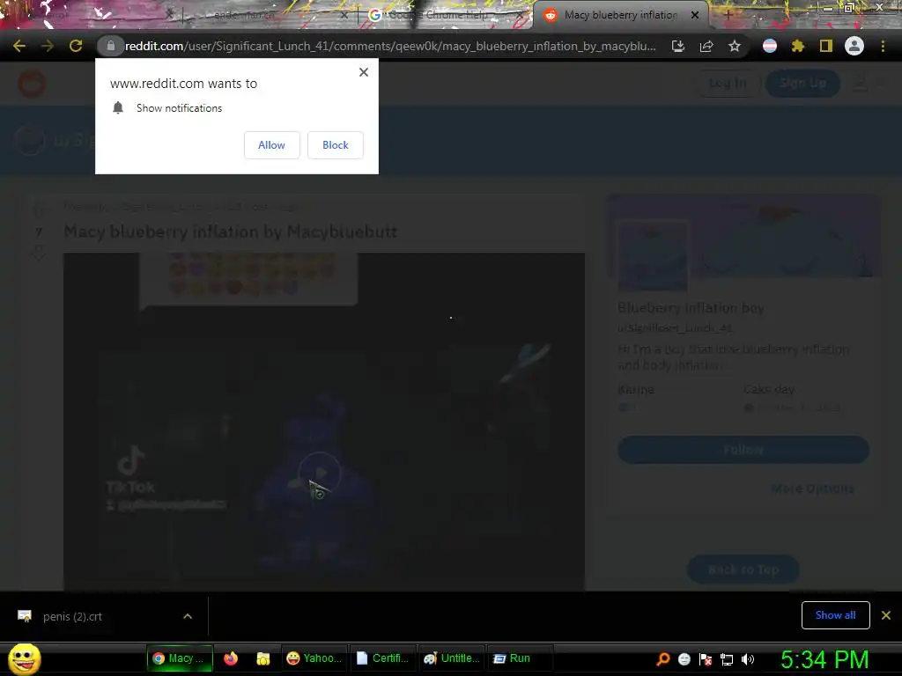Open the post title Macy blueberry inflation

point(230,231)
